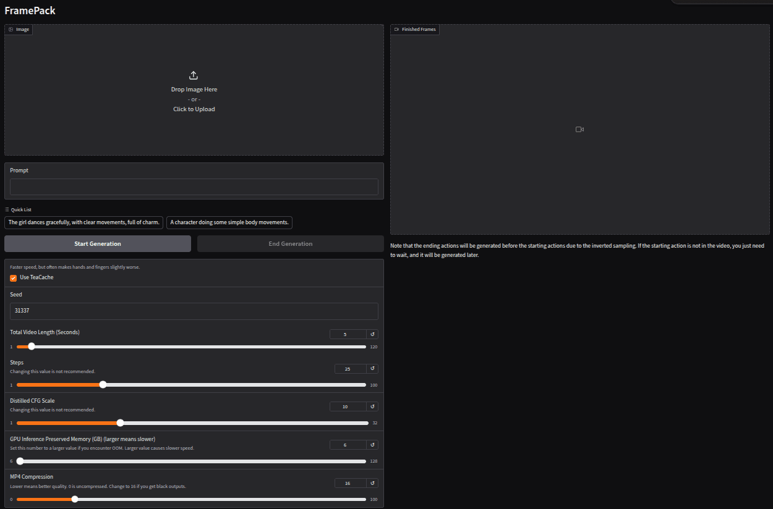The image size is (773, 509).
Task: Reset GPU Inference Preserved Memory value
Action: coord(372,445)
